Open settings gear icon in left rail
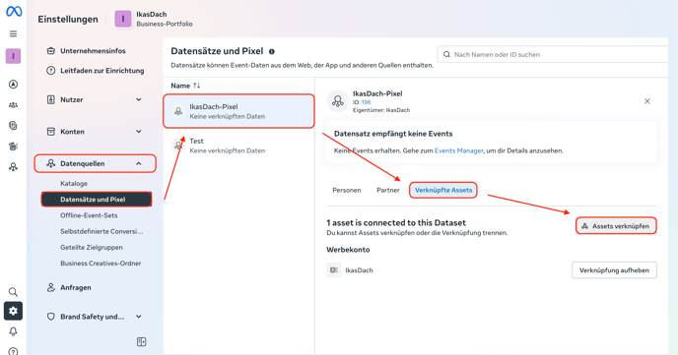Viewport: 678px width, 355px height. point(14,311)
